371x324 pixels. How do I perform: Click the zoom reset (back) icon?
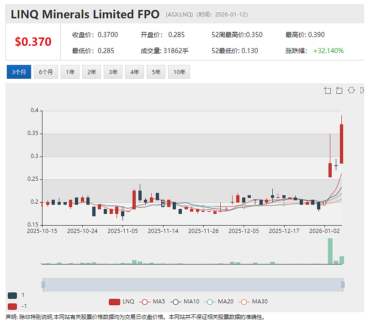pyautogui.click(x=339, y=90)
